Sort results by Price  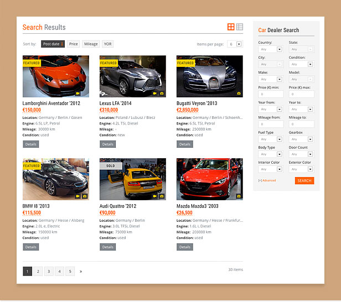click(73, 44)
